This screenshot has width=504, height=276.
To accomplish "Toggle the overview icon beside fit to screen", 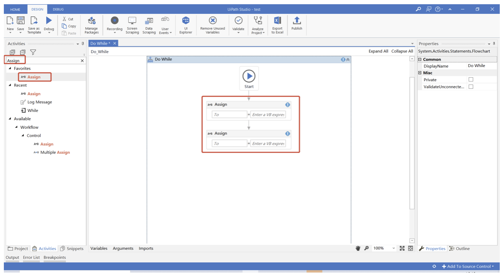I will click(411, 248).
